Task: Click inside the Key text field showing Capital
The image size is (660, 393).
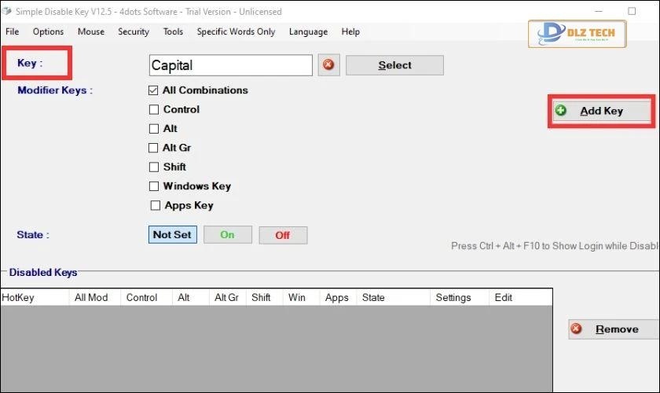Action: [x=231, y=65]
